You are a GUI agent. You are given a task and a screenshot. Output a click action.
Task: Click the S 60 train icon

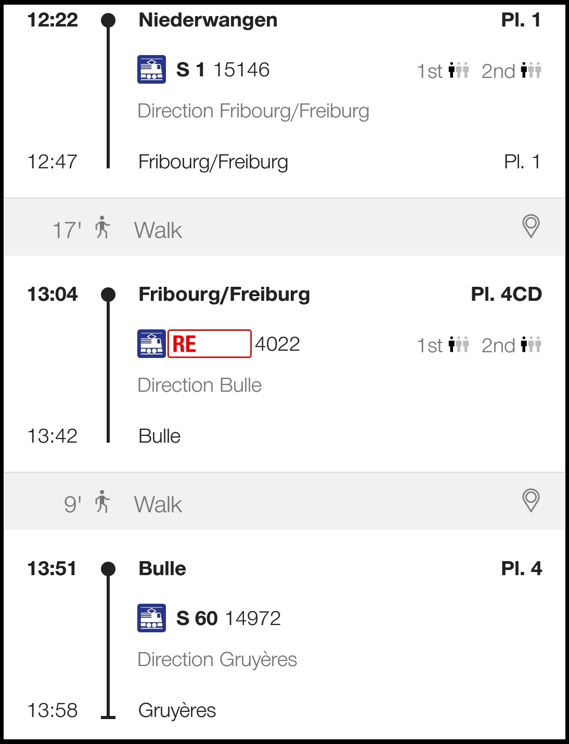click(x=151, y=618)
